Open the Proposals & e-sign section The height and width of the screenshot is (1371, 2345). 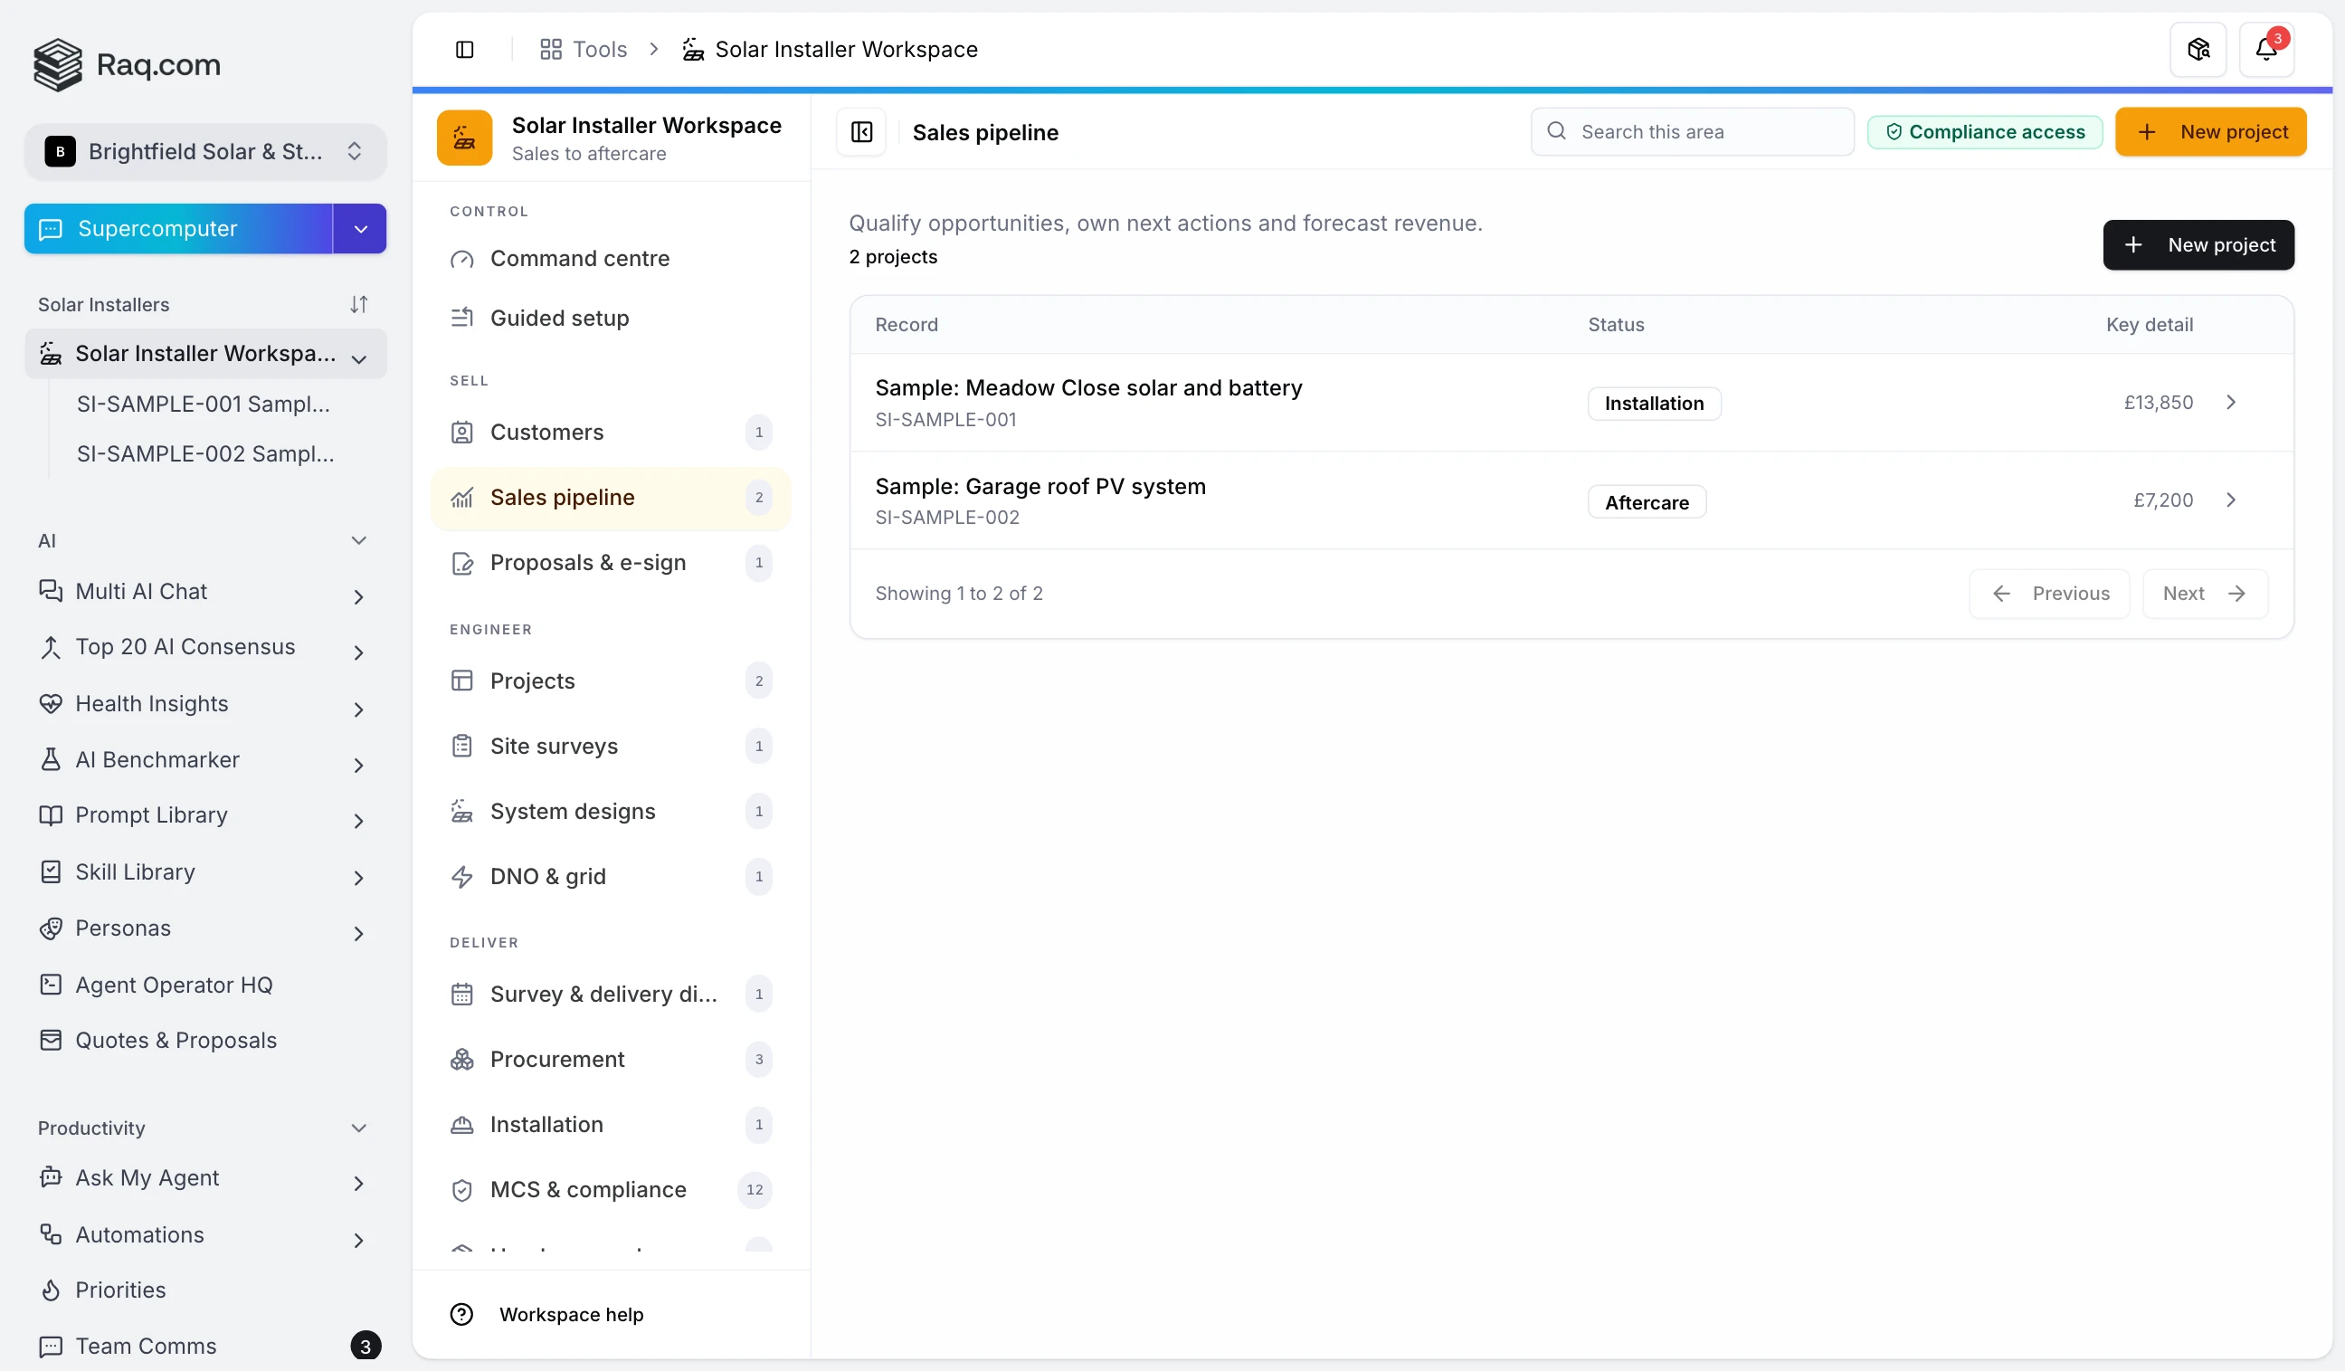pyautogui.click(x=611, y=563)
